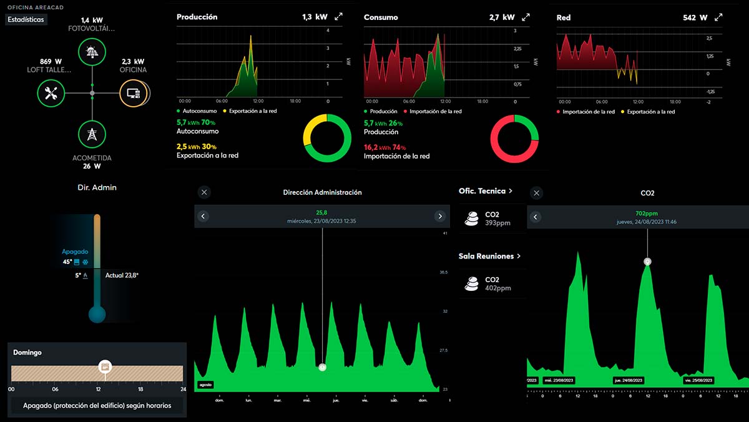
Task: Click the 25,8 temperature reading header
Action: pos(321,213)
